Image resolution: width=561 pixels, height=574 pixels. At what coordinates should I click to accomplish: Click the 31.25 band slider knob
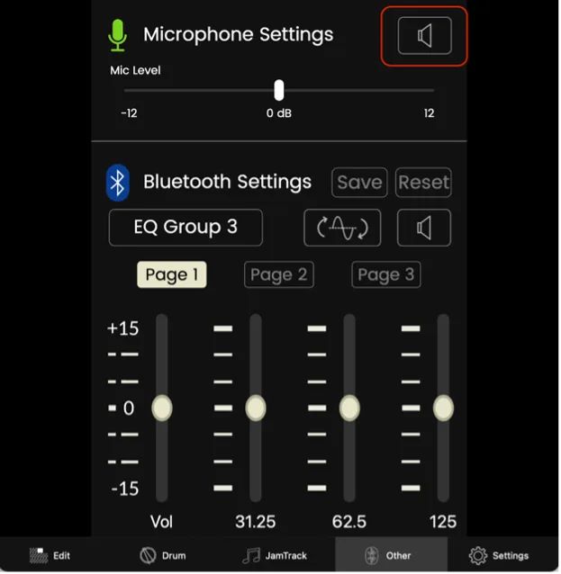pos(256,408)
